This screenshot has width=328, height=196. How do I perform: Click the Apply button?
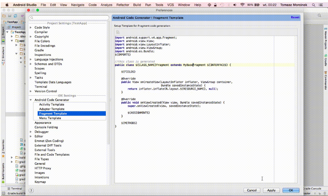271,190
